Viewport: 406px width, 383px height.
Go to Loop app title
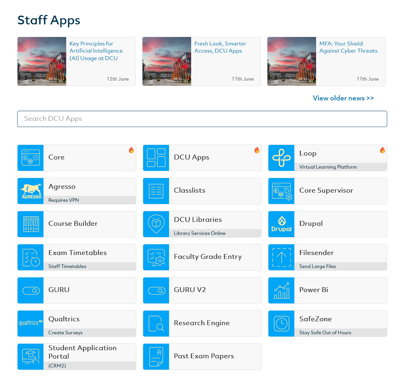(308, 153)
